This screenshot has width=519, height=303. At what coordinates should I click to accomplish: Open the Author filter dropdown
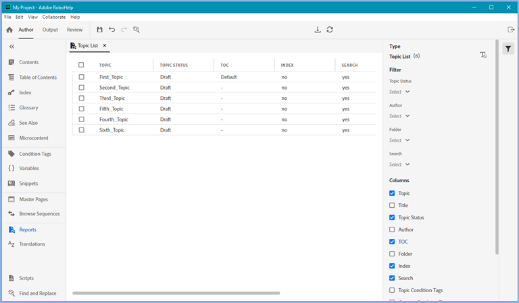[x=399, y=116]
